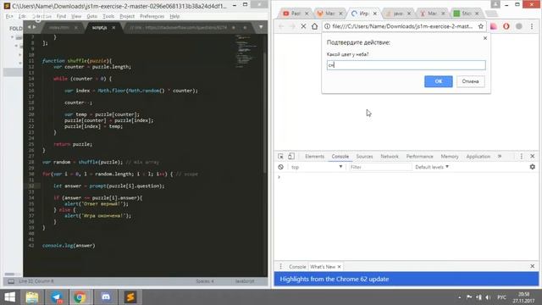
Task: Open Discord from the taskbar
Action: click(106, 297)
